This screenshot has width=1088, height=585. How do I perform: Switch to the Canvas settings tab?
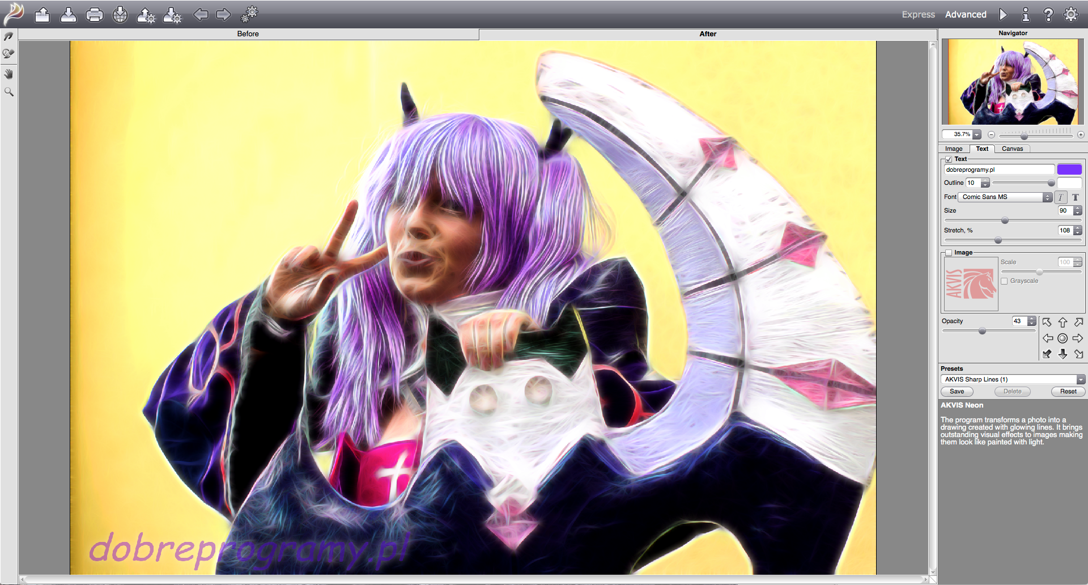click(x=1012, y=149)
